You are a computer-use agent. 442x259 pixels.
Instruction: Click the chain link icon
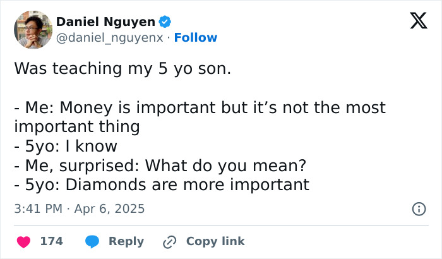(169, 241)
